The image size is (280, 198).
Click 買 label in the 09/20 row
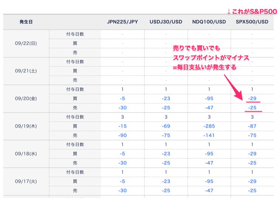tap(75, 99)
